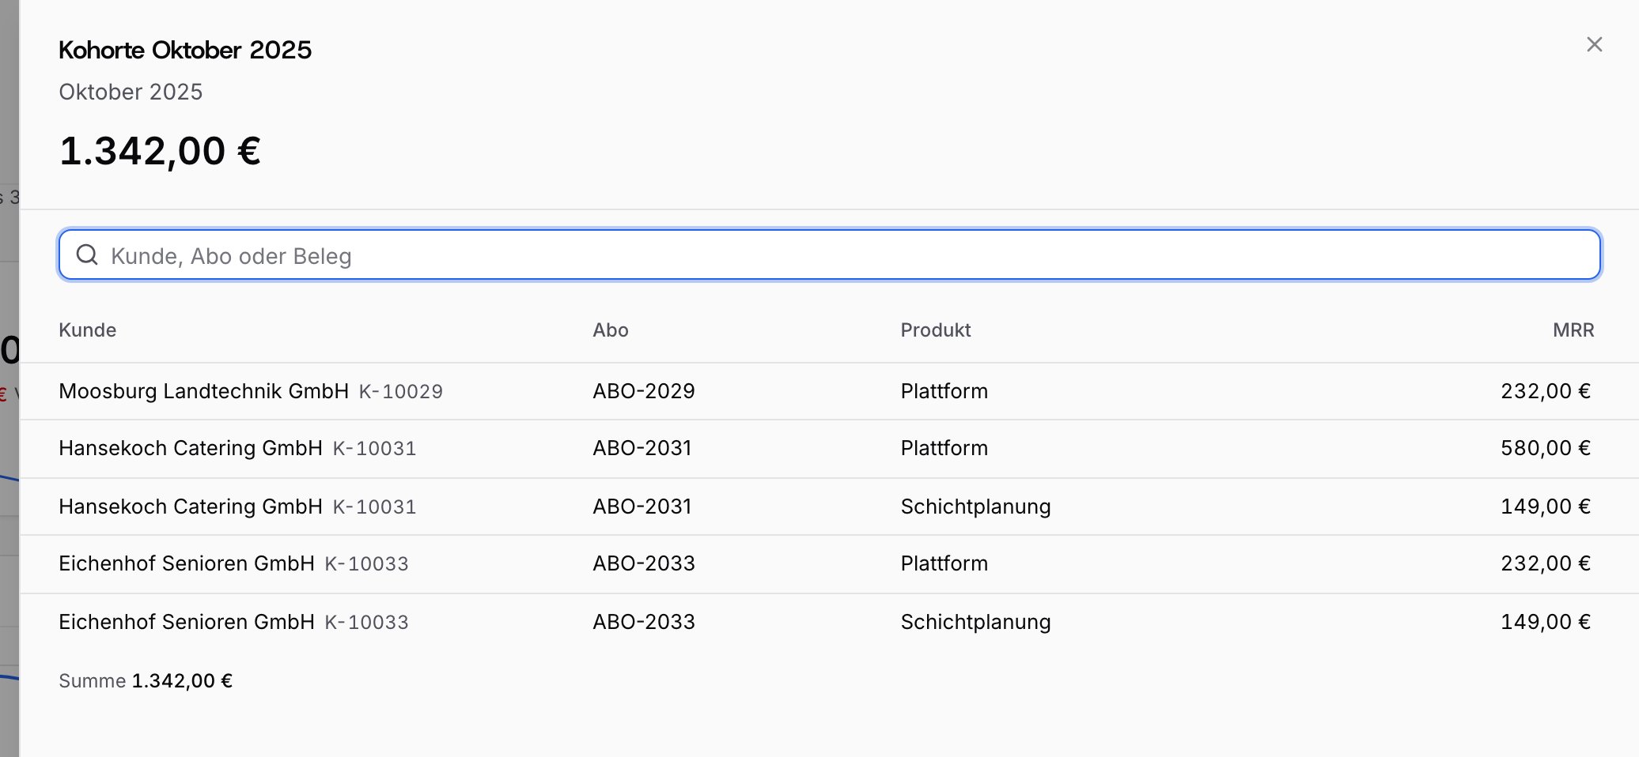
Task: Click Plattform product for Hansekoch Catering
Action: tap(944, 448)
